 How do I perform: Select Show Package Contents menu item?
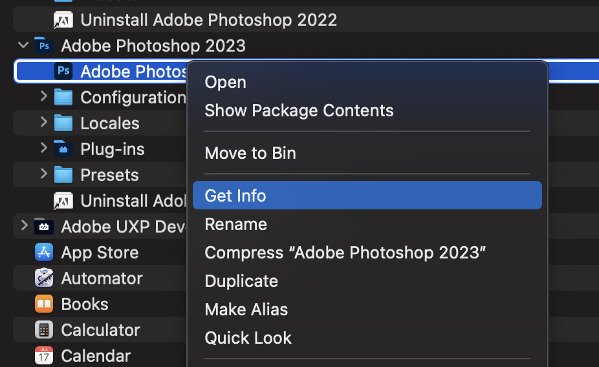point(299,110)
